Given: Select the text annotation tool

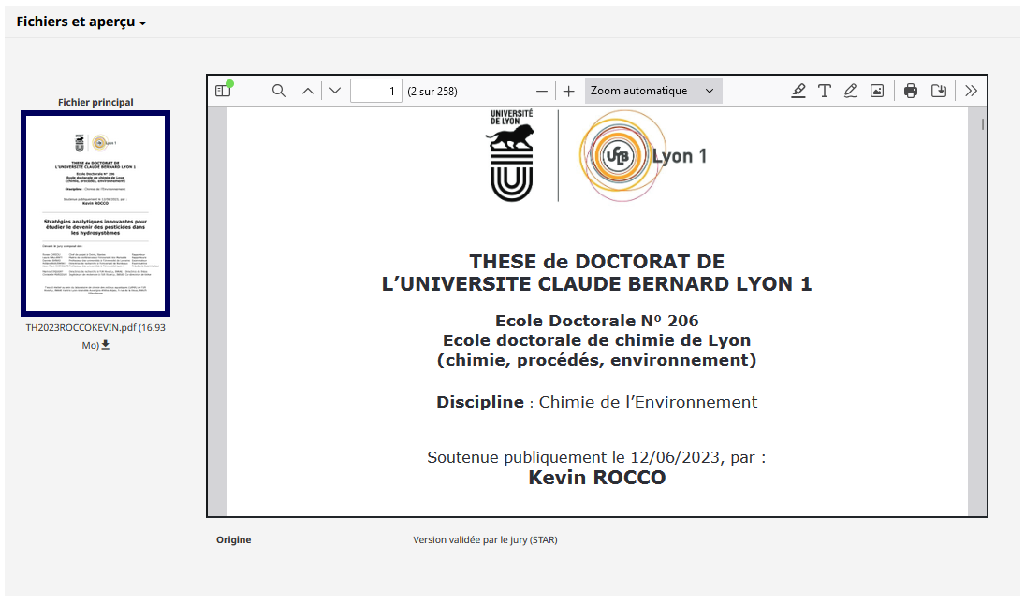Looking at the screenshot, I should (x=825, y=91).
